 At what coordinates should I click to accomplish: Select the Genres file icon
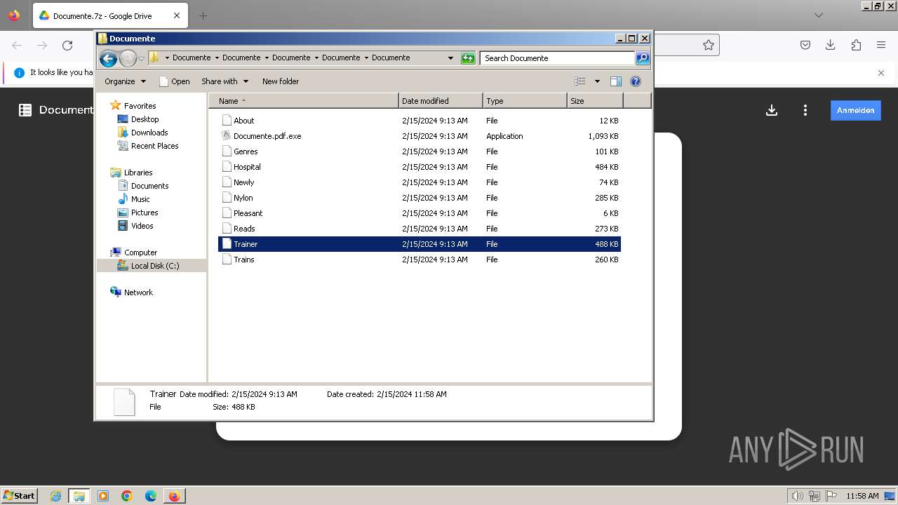coord(227,151)
